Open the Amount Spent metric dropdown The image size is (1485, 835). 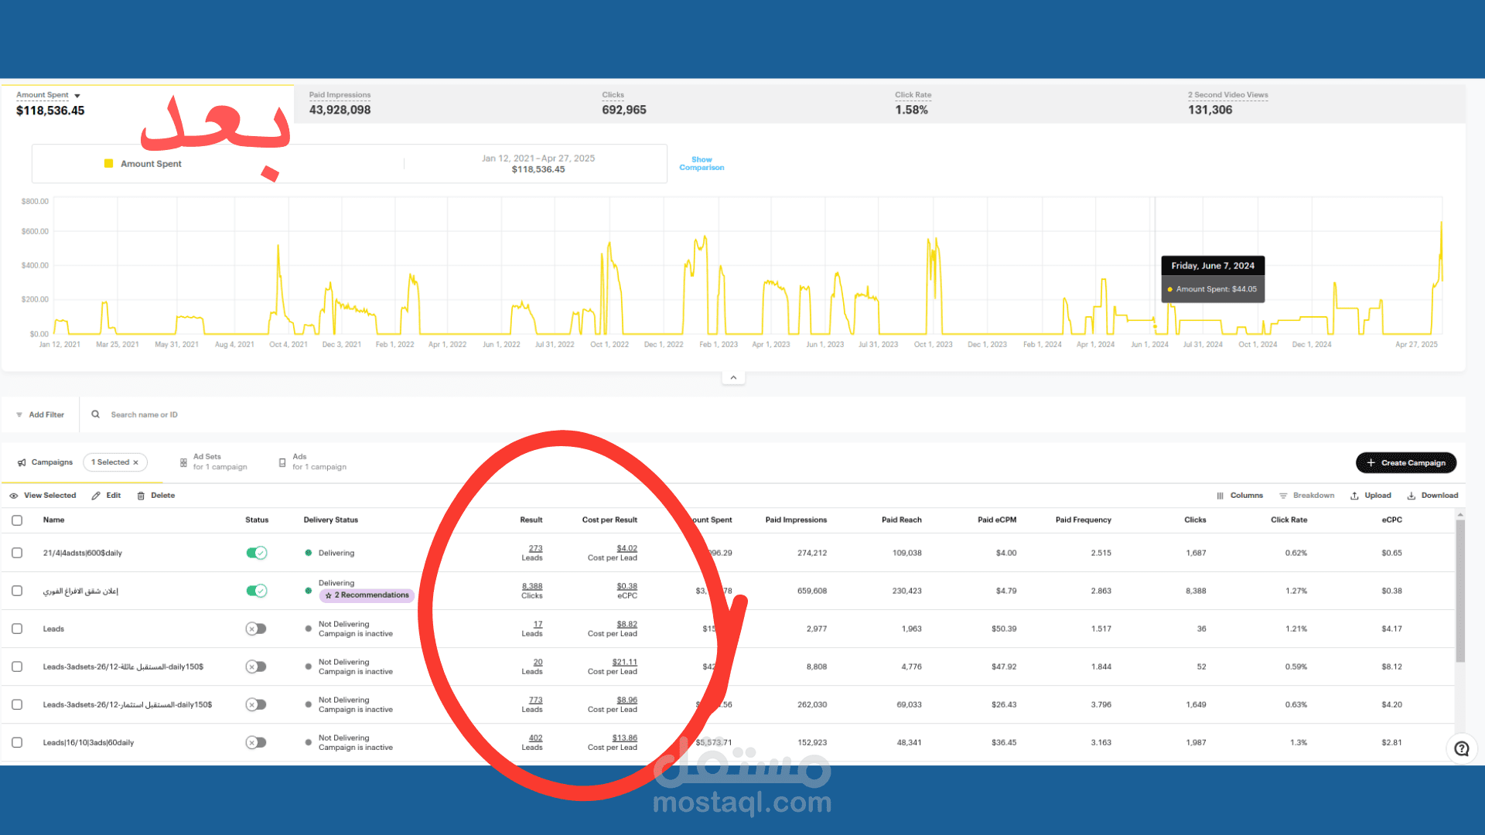coord(77,96)
